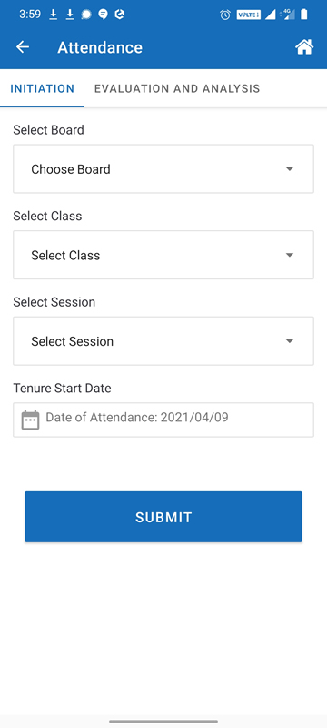Open the Select Session combo box
The image size is (327, 728).
(x=163, y=340)
